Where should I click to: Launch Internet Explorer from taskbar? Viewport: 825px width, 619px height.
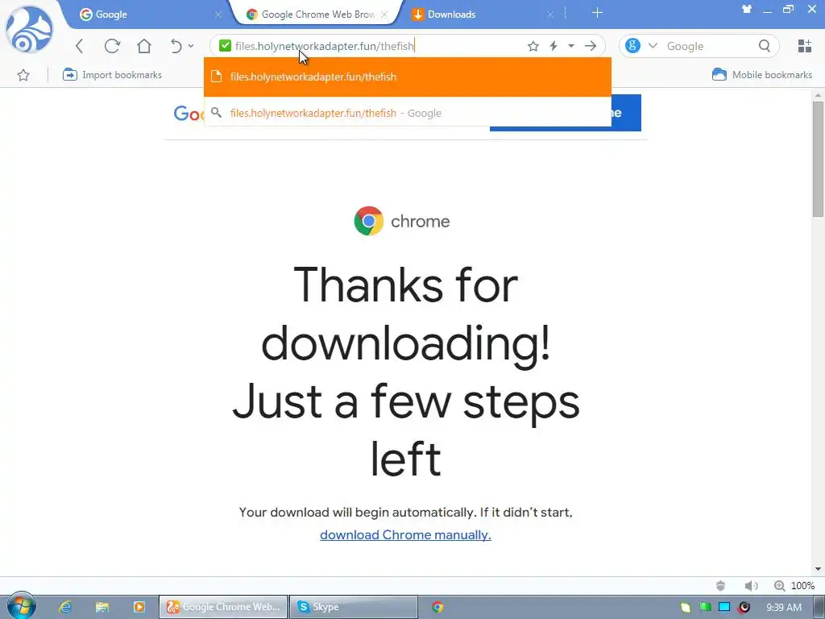(x=64, y=607)
